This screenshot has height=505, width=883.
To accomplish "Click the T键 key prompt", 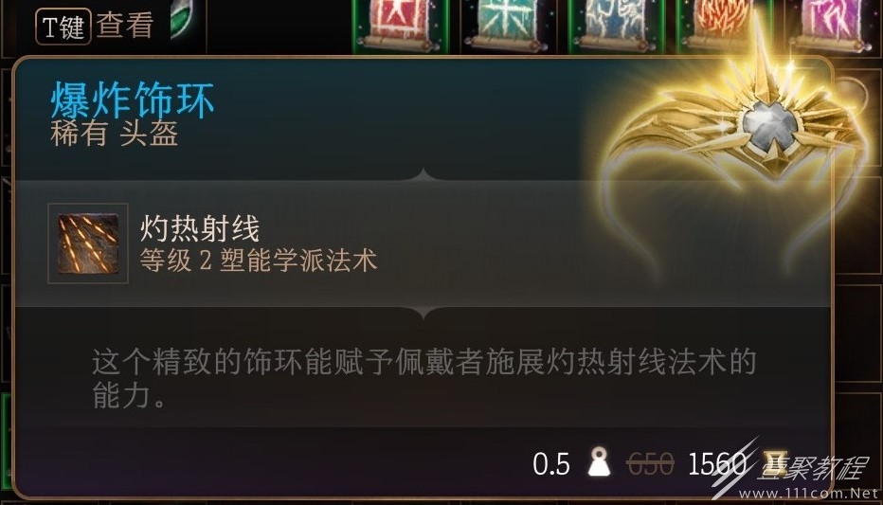I will click(63, 27).
